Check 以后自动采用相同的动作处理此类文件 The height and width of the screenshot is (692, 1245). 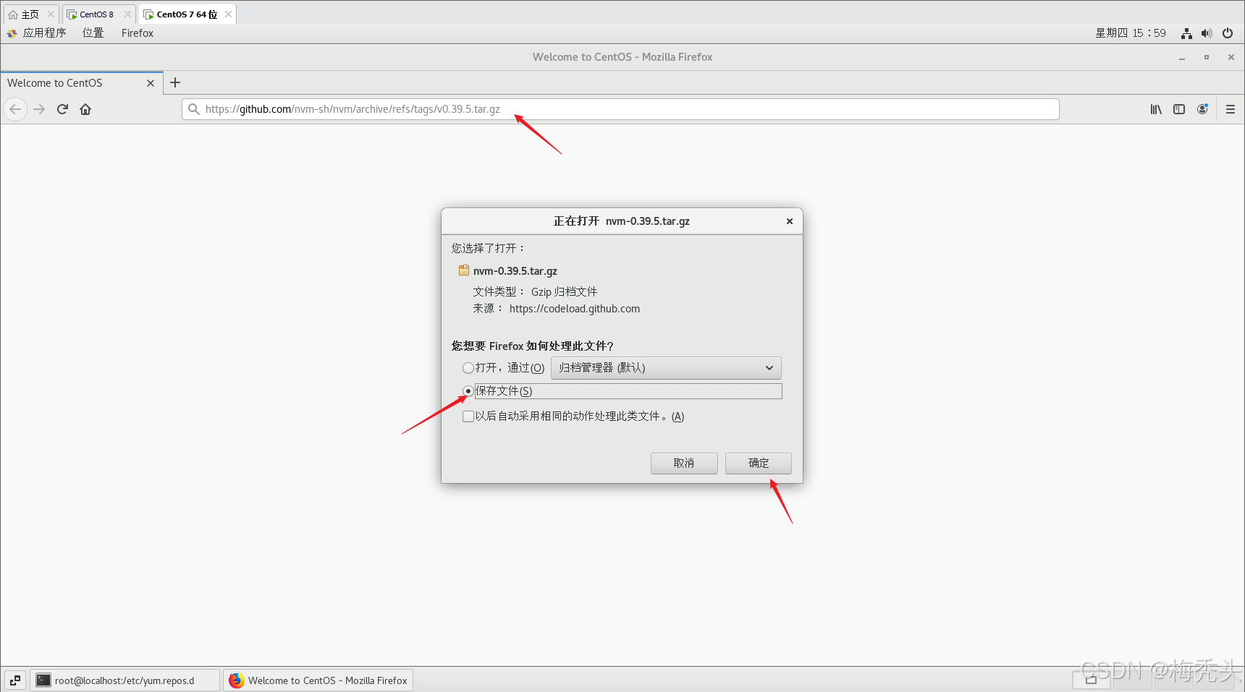coord(468,417)
